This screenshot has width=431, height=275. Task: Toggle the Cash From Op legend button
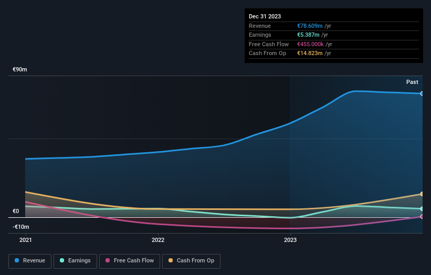(191, 261)
